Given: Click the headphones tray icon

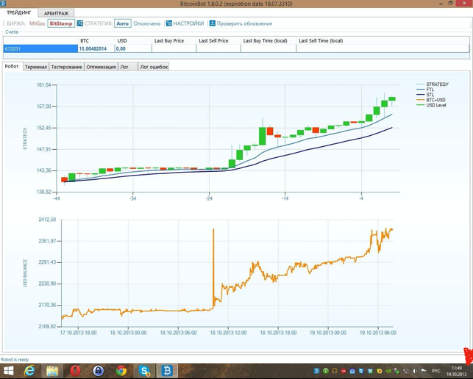Looking at the screenshot, I should 335,371.
